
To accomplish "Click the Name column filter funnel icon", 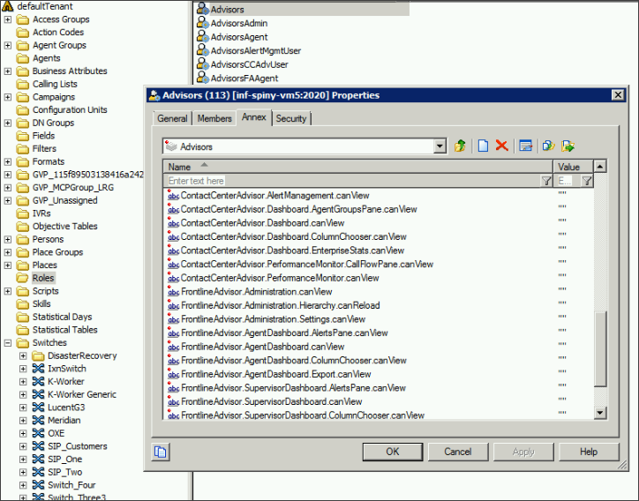I will tap(546, 181).
